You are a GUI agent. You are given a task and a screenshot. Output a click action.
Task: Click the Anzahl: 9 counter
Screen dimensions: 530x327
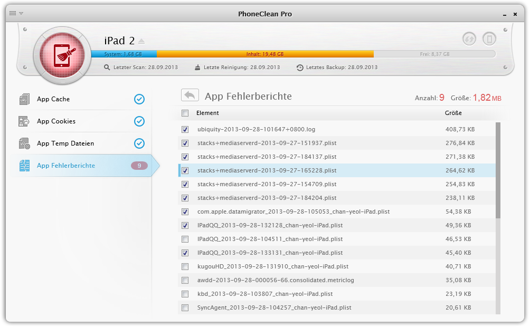430,98
